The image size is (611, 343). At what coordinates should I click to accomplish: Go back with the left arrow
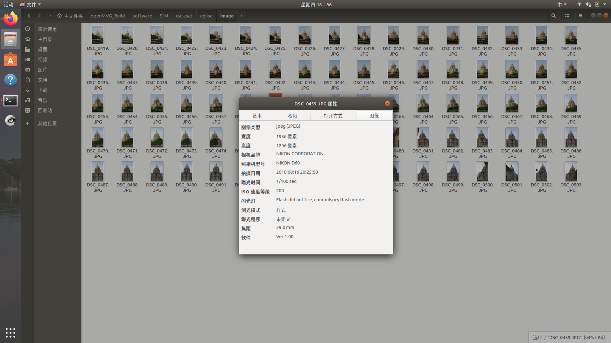pos(29,16)
